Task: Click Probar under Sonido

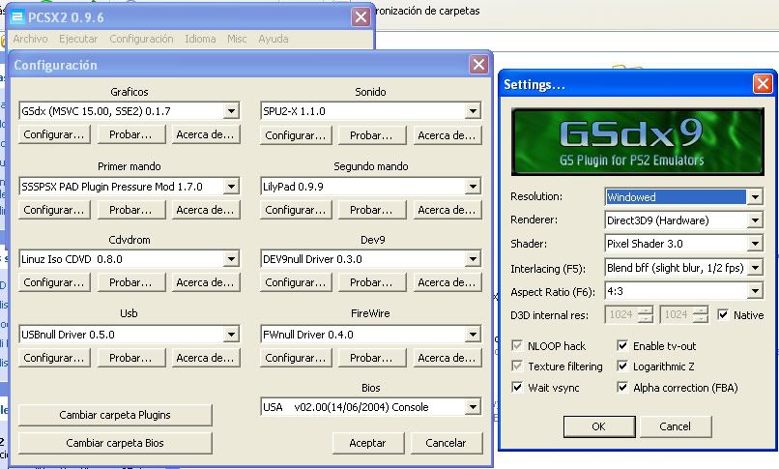Action: click(x=371, y=135)
